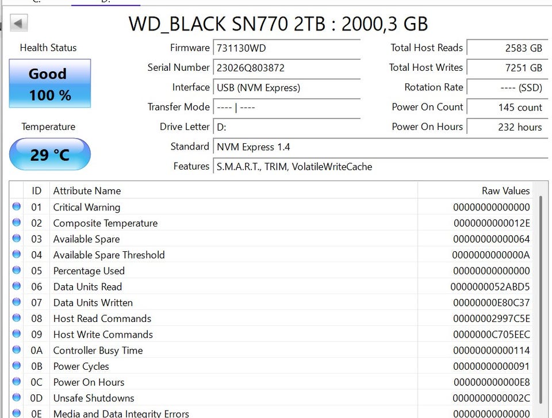552x418 pixels.
Task: Click raw value 00000000000114
Action: pyautogui.click(x=492, y=350)
